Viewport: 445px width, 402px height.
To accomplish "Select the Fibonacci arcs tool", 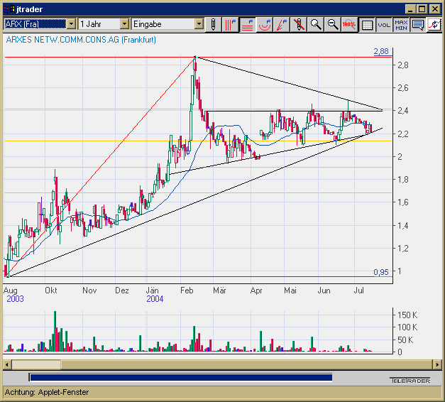I will click(264, 24).
